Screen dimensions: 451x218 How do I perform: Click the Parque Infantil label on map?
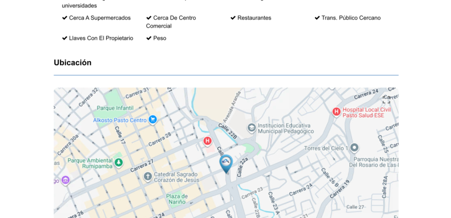[115, 108]
